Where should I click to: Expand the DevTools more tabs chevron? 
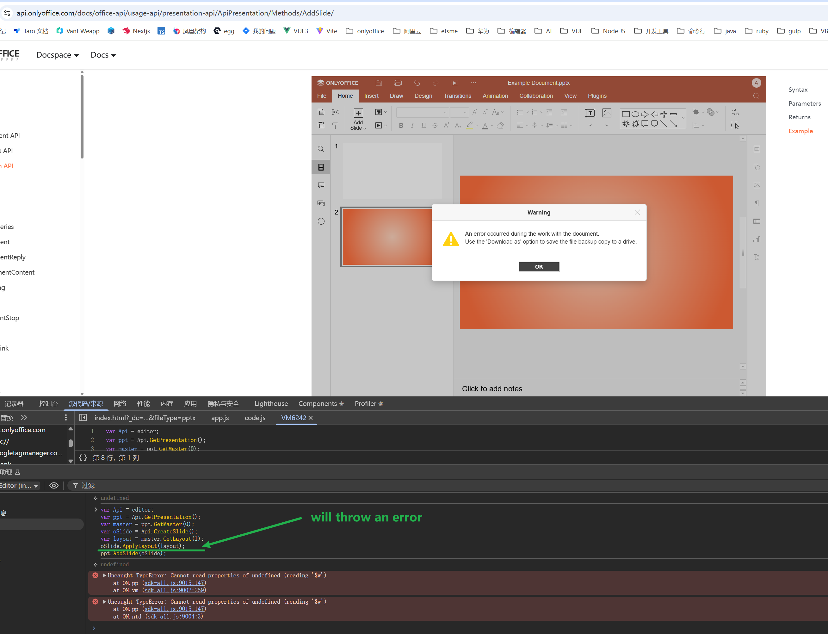pyautogui.click(x=24, y=418)
